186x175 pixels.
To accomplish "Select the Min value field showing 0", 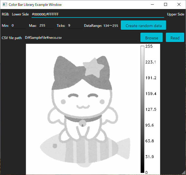I will click(19, 26).
